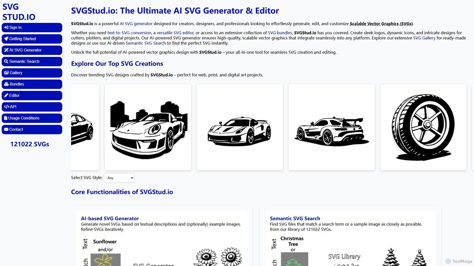Open the Select SVG Style dropdown

tap(119, 178)
